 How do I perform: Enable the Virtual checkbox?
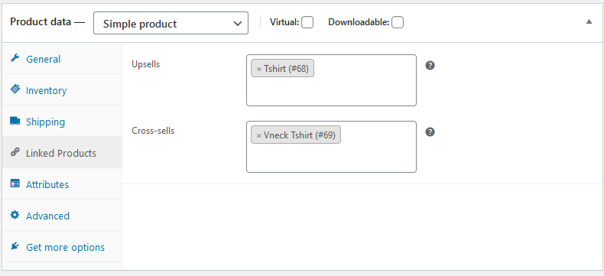pos(307,22)
